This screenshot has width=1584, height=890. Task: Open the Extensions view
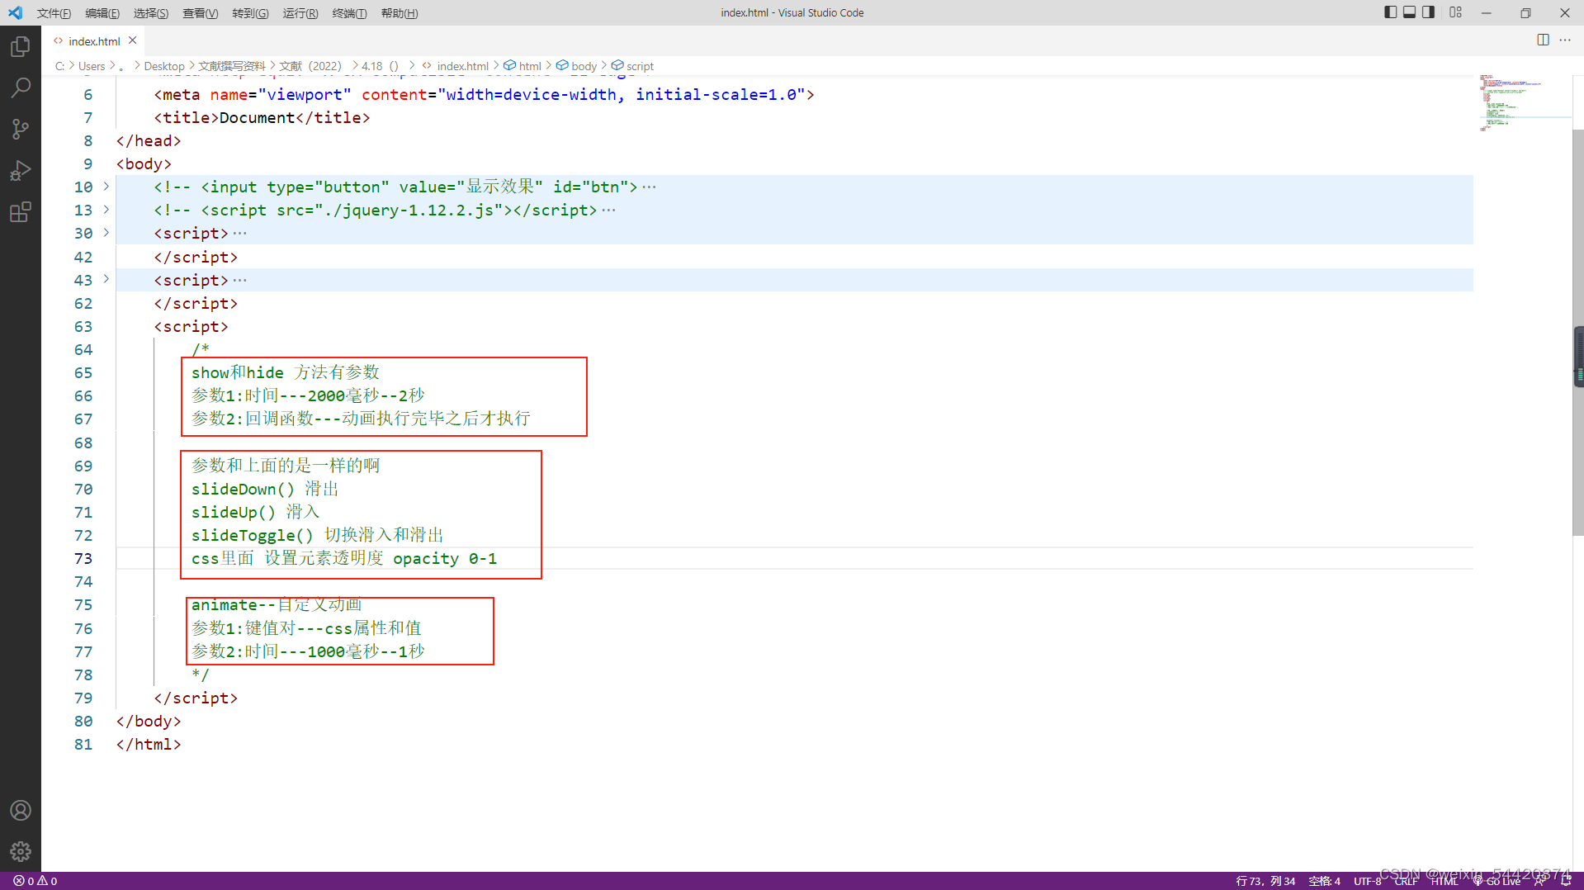pos(20,212)
